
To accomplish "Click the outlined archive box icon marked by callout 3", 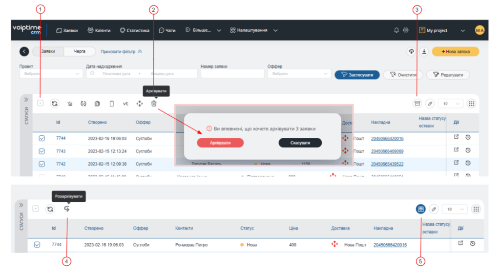I will [417, 104].
